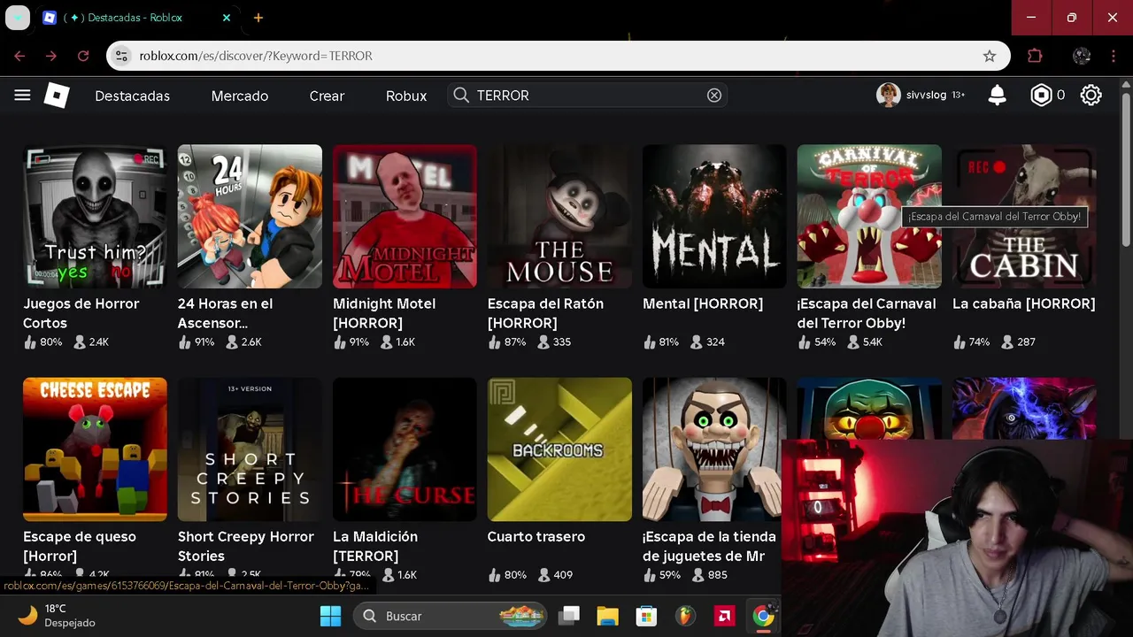Open the browser extensions puzzle icon
The width and height of the screenshot is (1133, 637).
click(x=1035, y=56)
